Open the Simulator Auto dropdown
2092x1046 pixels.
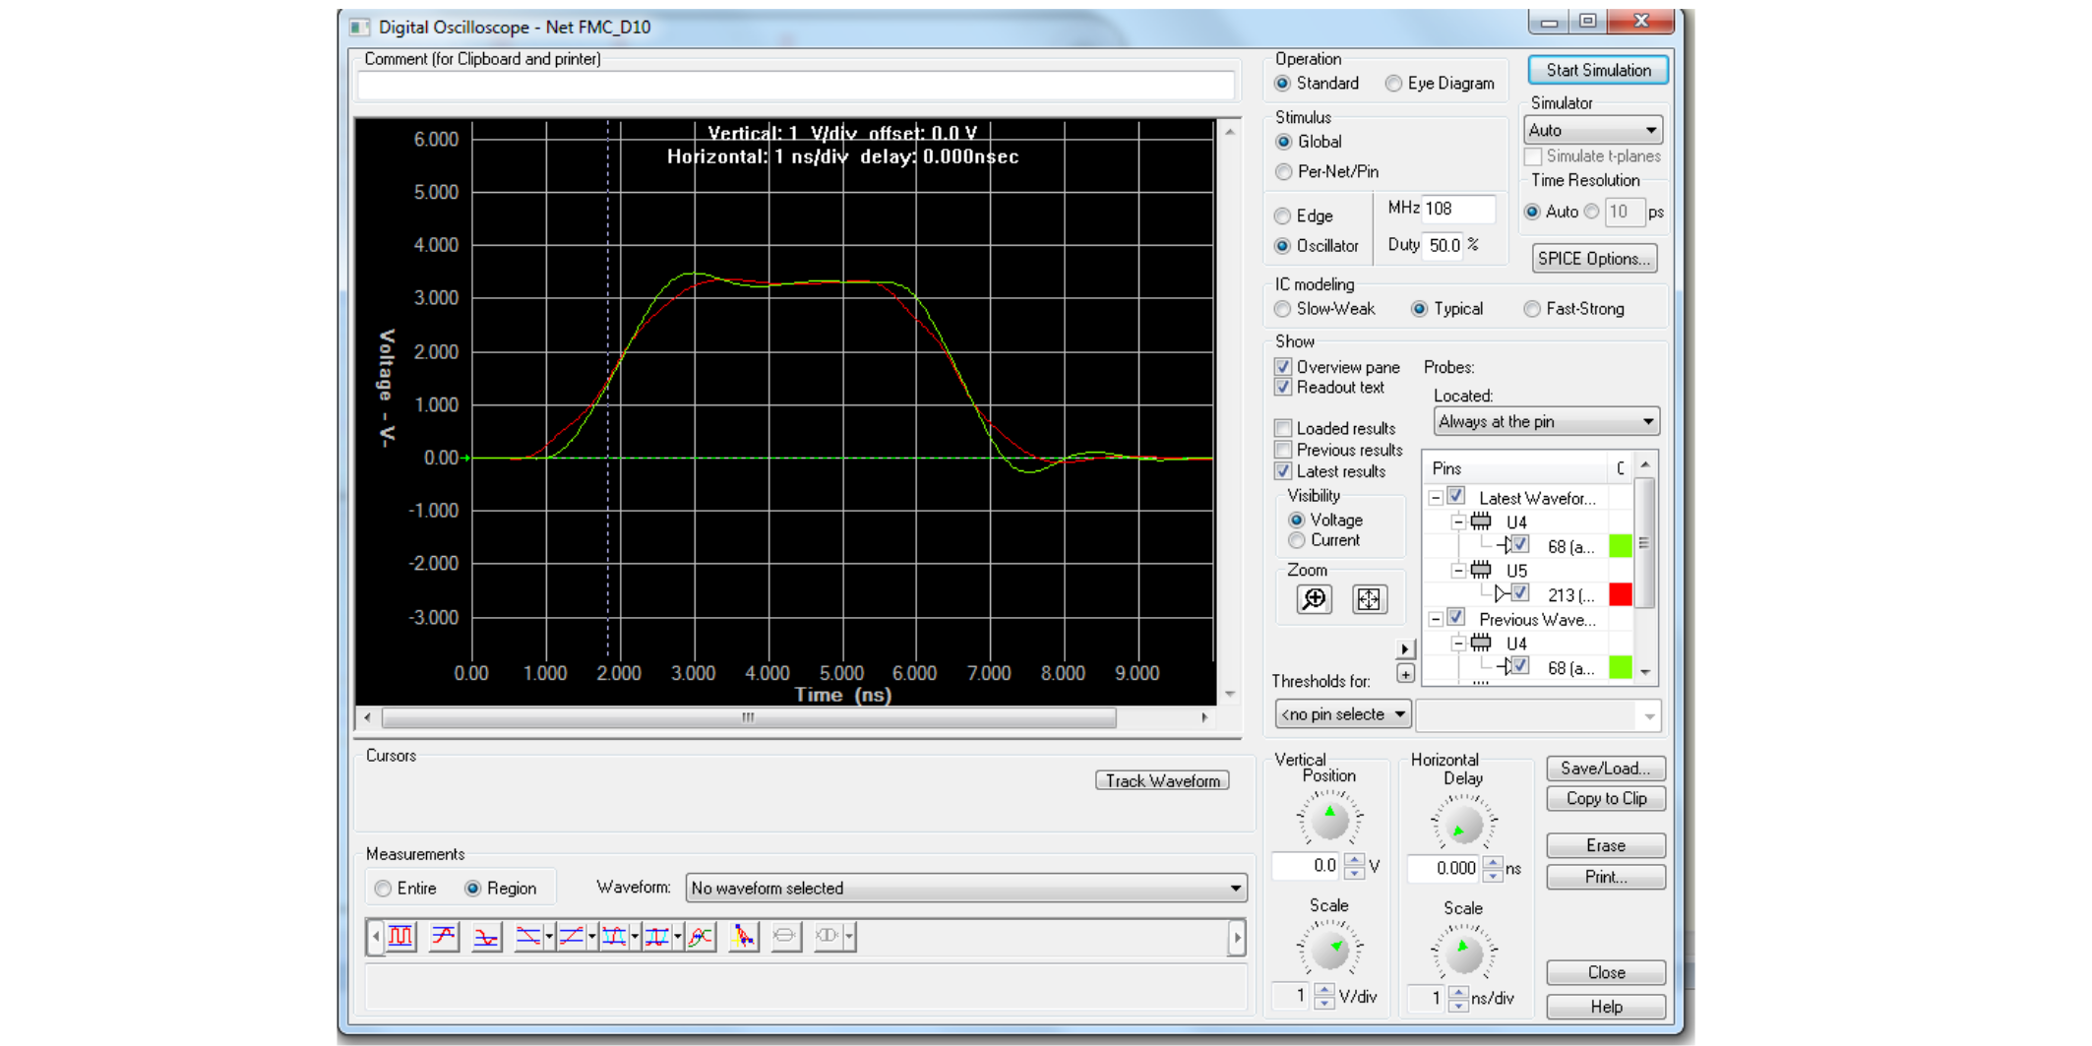[x=1593, y=130]
